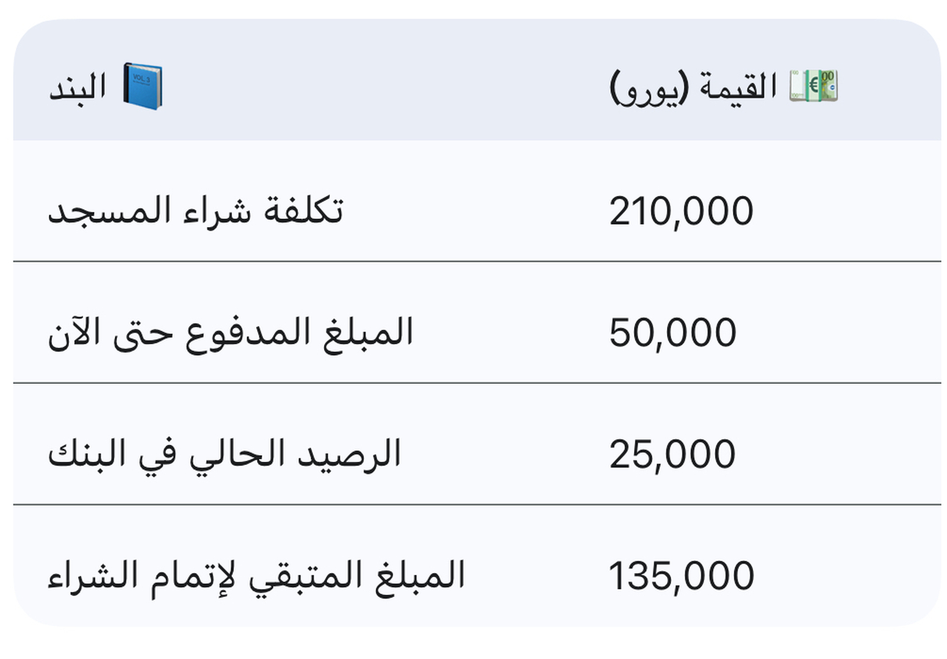Screen dimensions: 947x659
Task: Select the 25,000 bank balance value
Action: (x=672, y=454)
